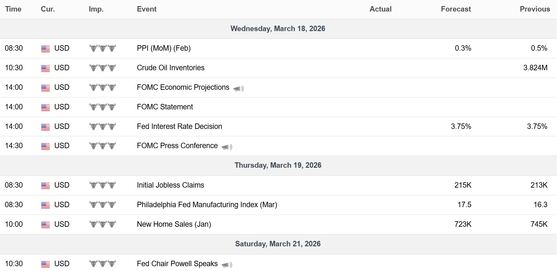Open New Home Sales (Jan) event
Image resolution: width=558 pixels, height=271 pixels.
tap(174, 224)
